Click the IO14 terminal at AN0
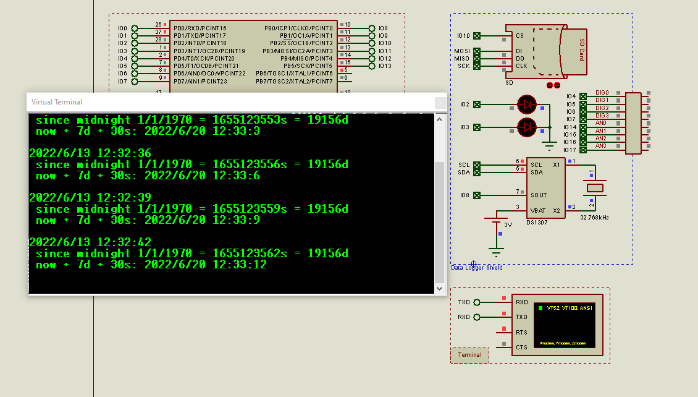The image size is (698, 397). tap(583, 127)
